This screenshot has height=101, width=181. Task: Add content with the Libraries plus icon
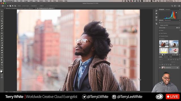[x=160, y=55]
